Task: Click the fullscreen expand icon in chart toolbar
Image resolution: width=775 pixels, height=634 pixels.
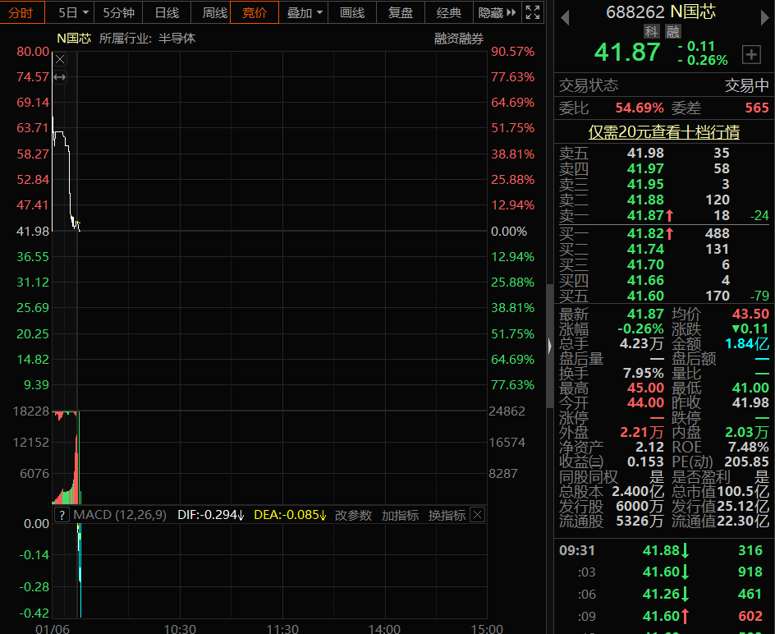Action: 533,12
